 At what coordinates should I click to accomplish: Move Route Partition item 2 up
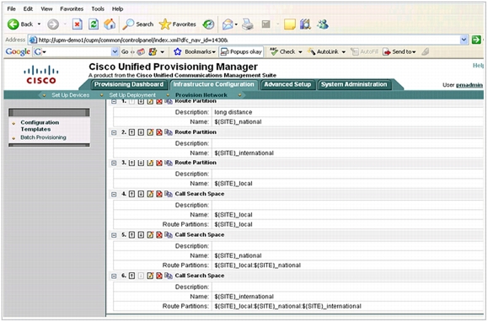131,132
